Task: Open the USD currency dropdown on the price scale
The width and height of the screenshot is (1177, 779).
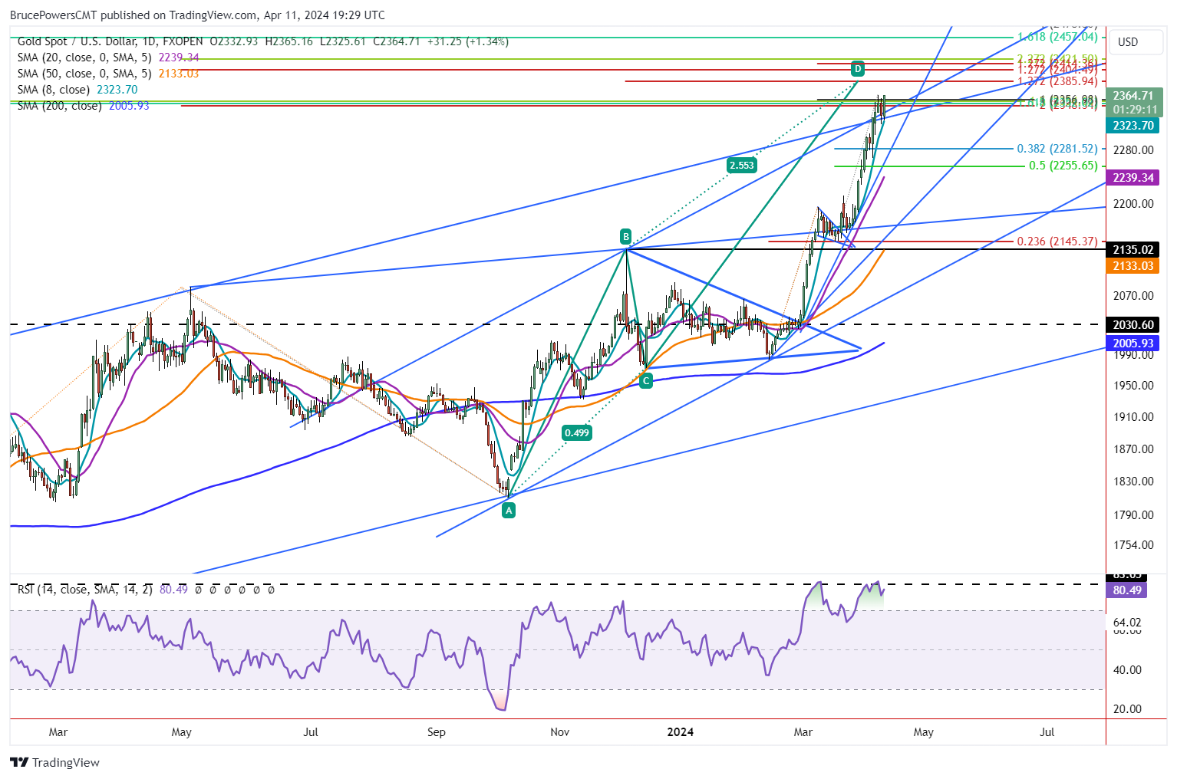Action: [1136, 42]
